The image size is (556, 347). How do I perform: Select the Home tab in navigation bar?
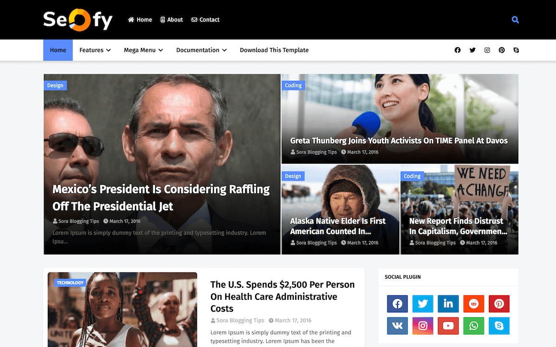[58, 50]
